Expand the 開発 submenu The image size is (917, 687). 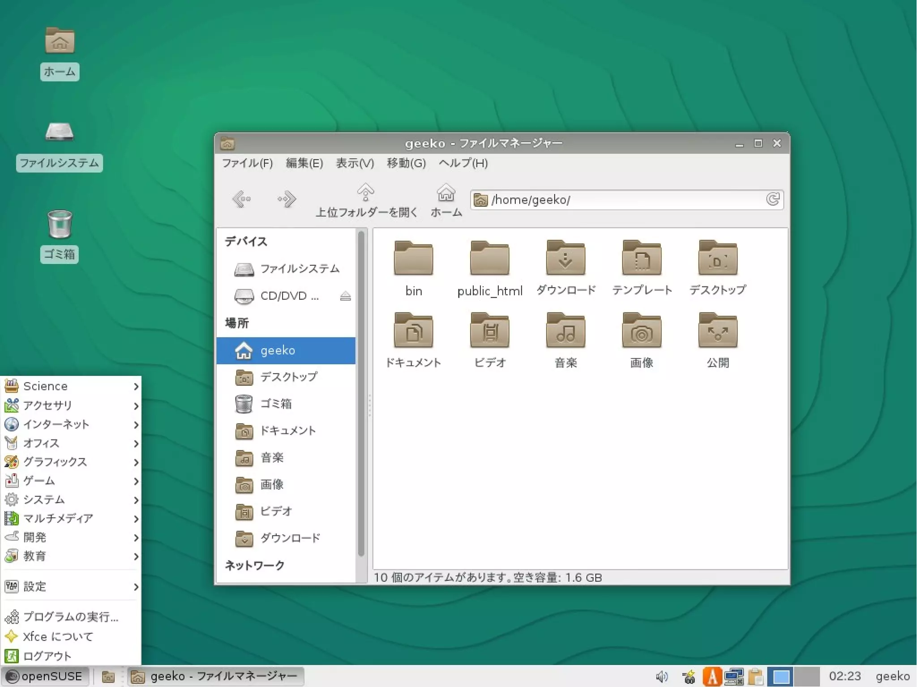pos(71,537)
